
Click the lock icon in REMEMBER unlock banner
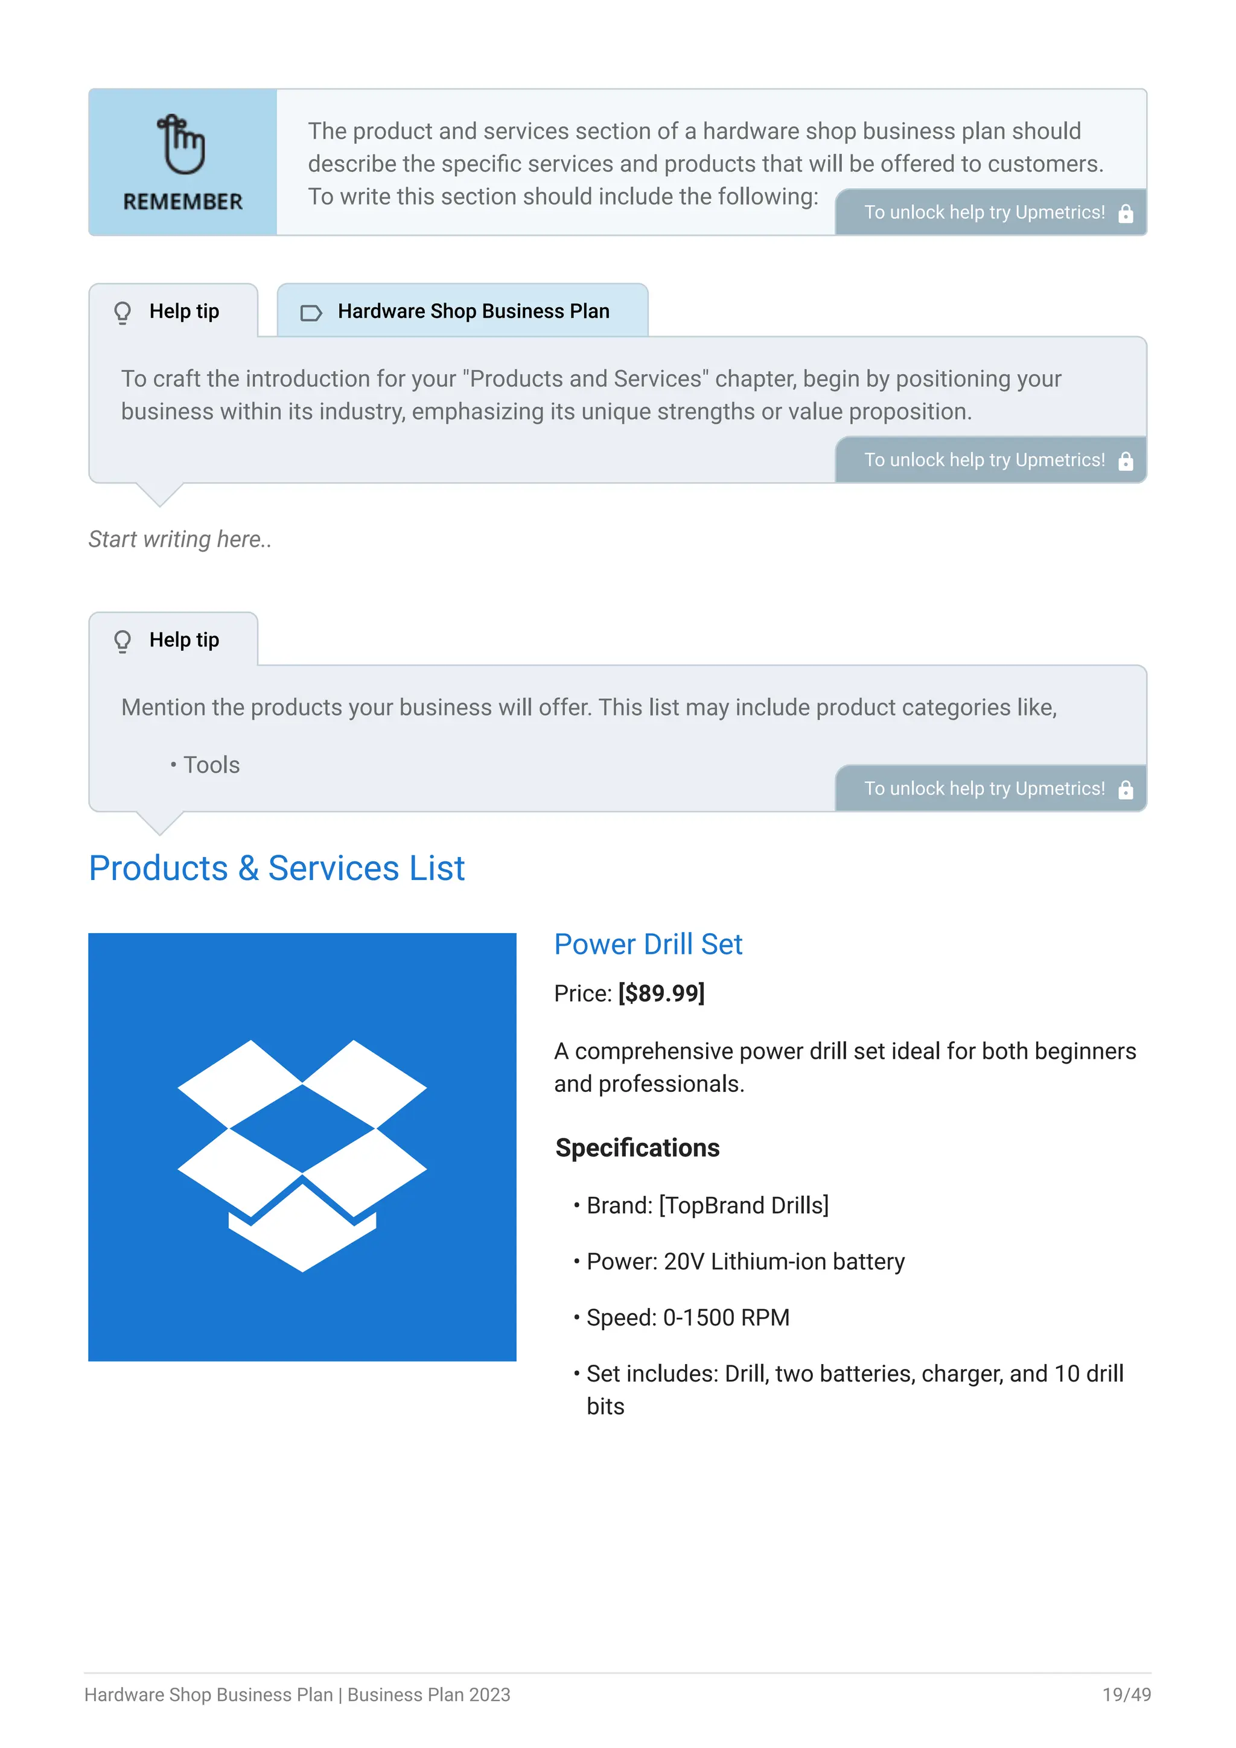(1126, 214)
